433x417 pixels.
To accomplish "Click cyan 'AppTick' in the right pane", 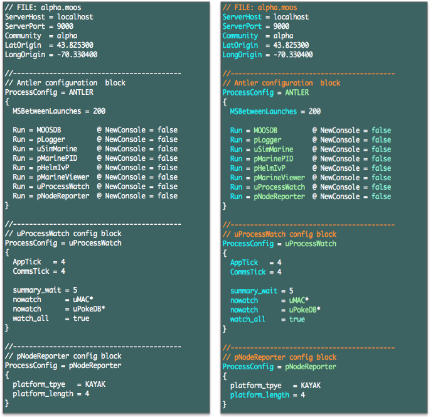I will [x=243, y=263].
